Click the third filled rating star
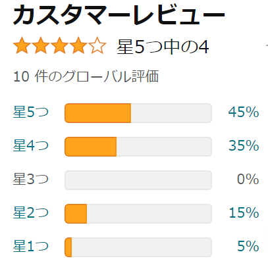Screen dimensions: 268x269 [x=60, y=45]
